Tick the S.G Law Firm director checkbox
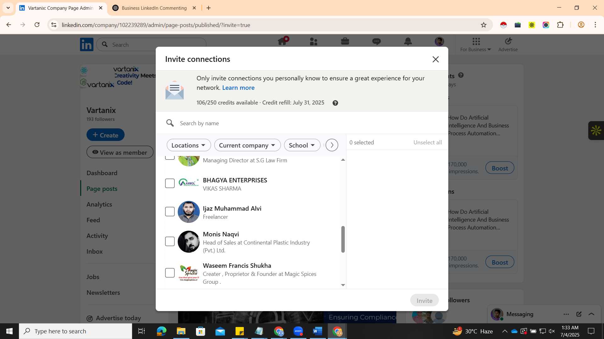 coord(170,158)
